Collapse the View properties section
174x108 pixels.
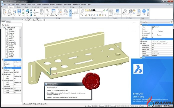[x=141, y=39]
